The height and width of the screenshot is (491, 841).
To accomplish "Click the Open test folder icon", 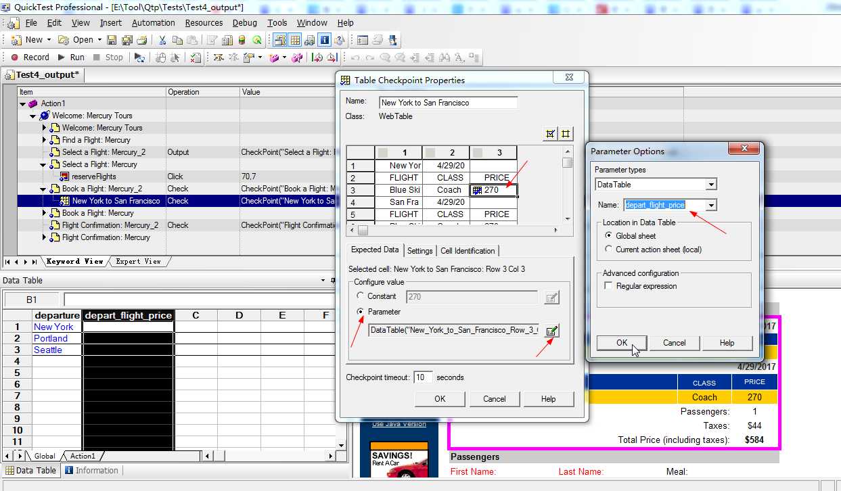I will pyautogui.click(x=64, y=40).
